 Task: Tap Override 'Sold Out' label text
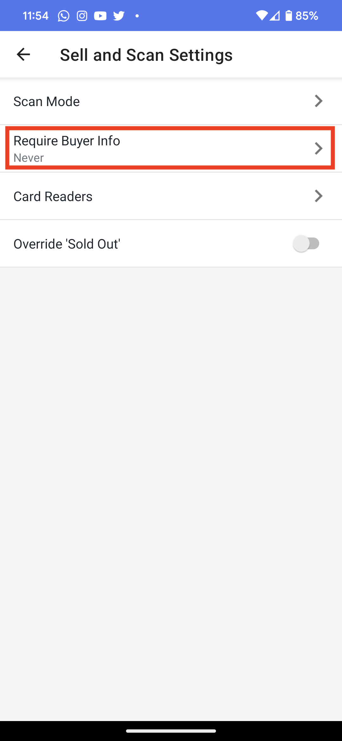tap(67, 244)
